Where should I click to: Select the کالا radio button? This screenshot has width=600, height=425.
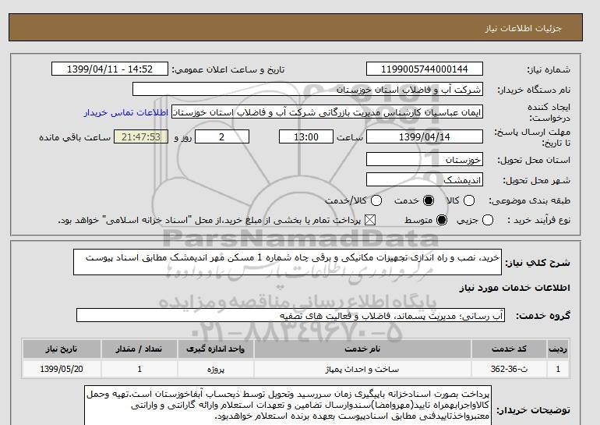(469, 200)
